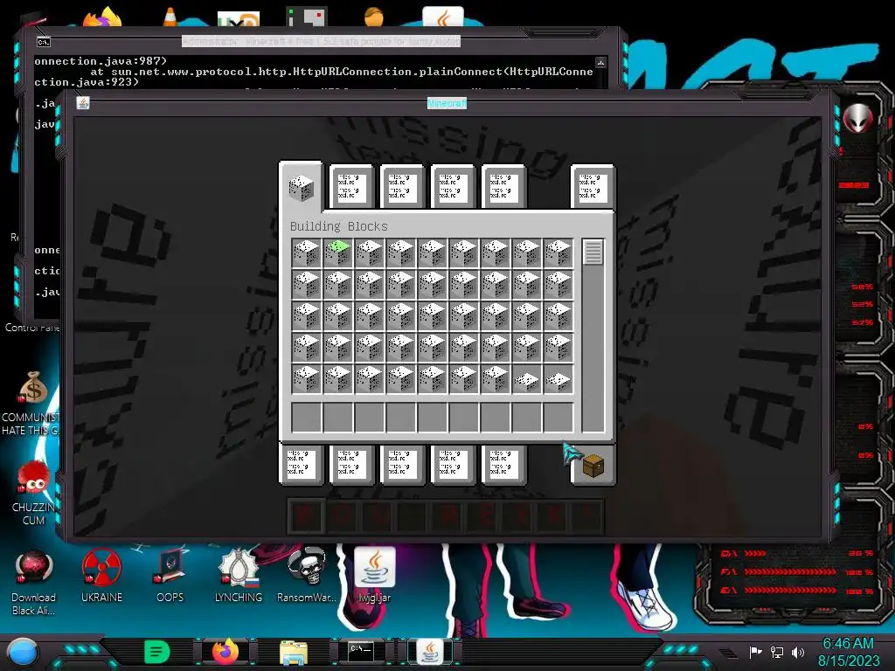Select the first missing-texture tab in bottom row
Screen dimensions: 895x671
[302, 463]
